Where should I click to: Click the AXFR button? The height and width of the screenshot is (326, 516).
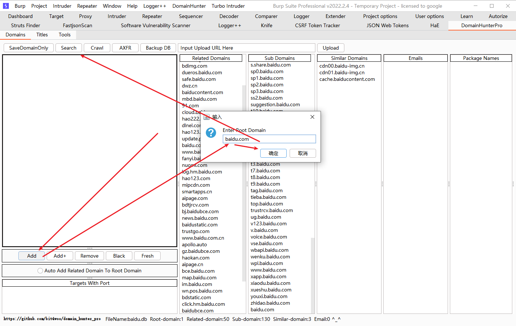pos(125,48)
